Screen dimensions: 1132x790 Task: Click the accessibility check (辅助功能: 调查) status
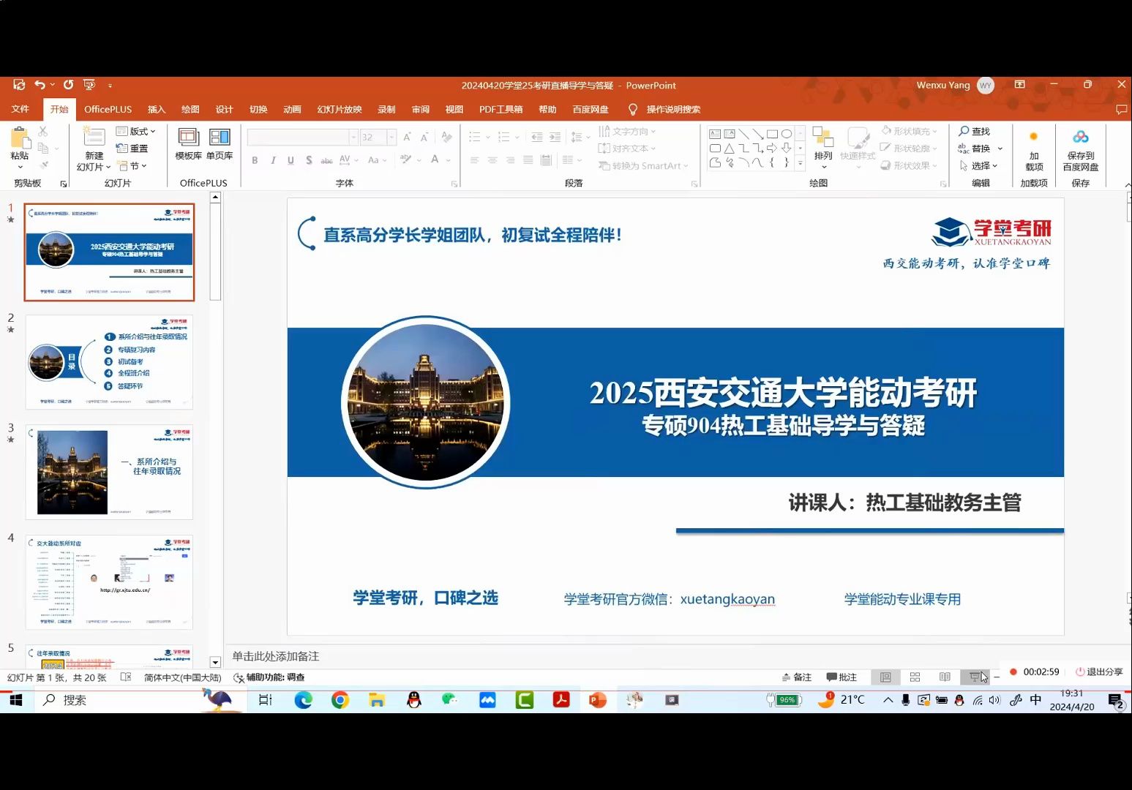tap(269, 677)
